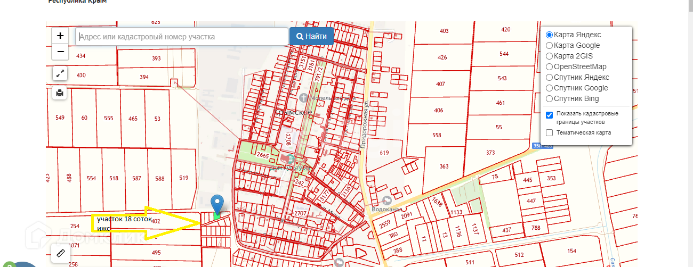This screenshot has height=267, width=693.
Task: Click parcel number 461
Action: tap(500, 103)
